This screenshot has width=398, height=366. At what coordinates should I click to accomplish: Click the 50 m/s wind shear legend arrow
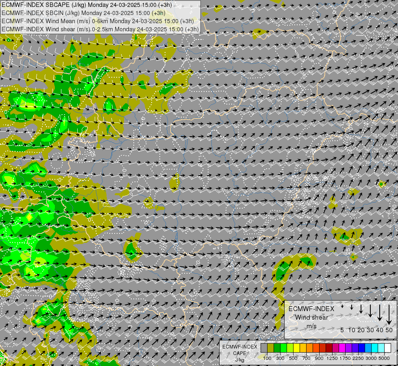pos(389,315)
